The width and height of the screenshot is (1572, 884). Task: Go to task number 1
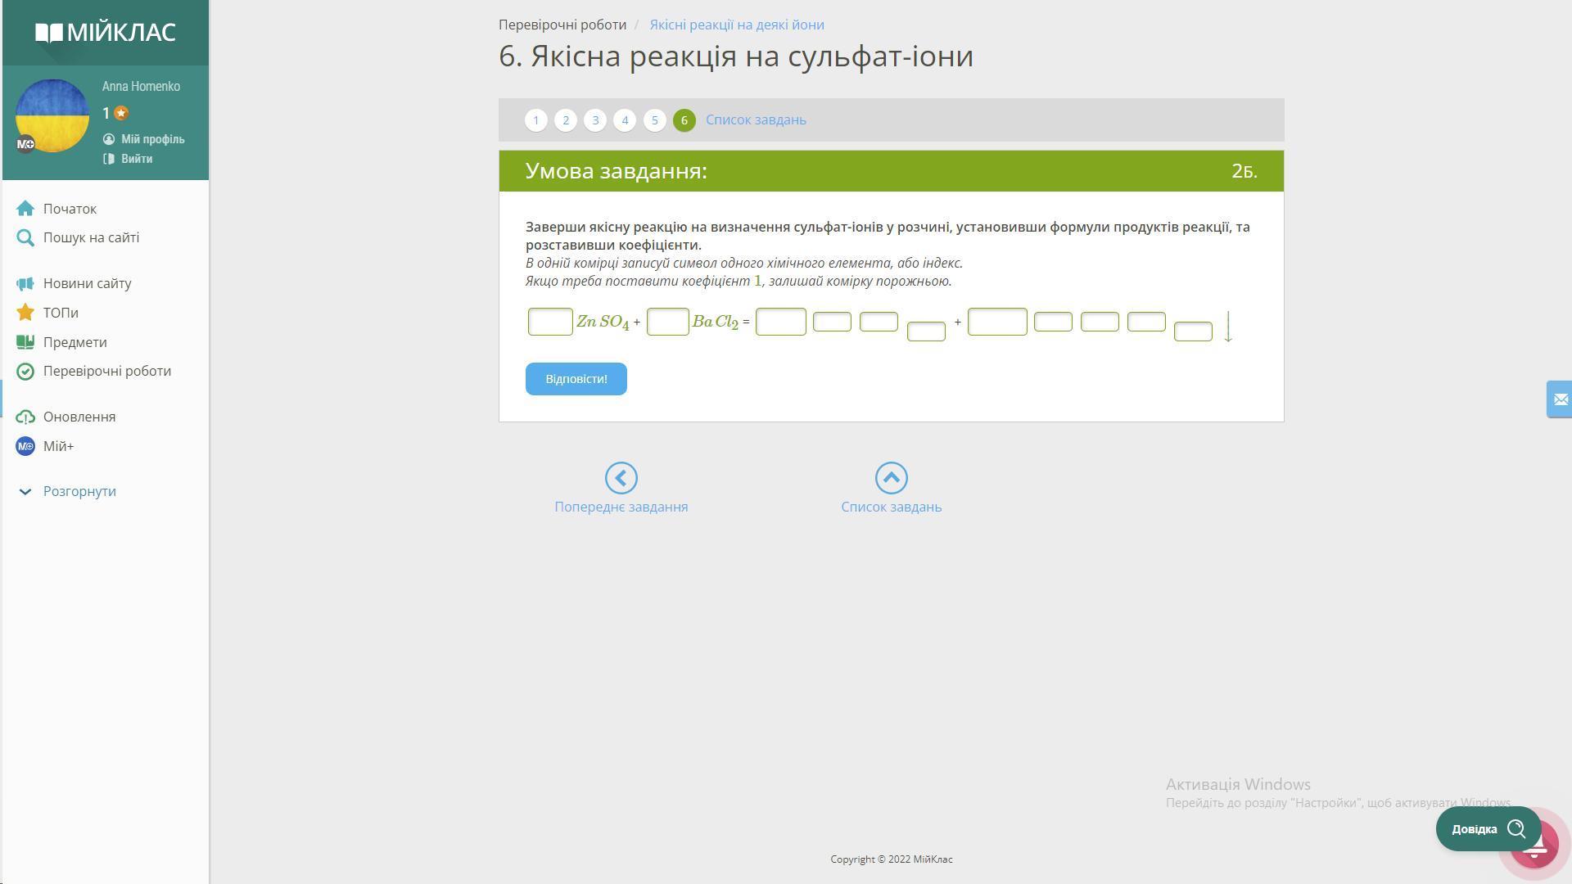tap(536, 120)
